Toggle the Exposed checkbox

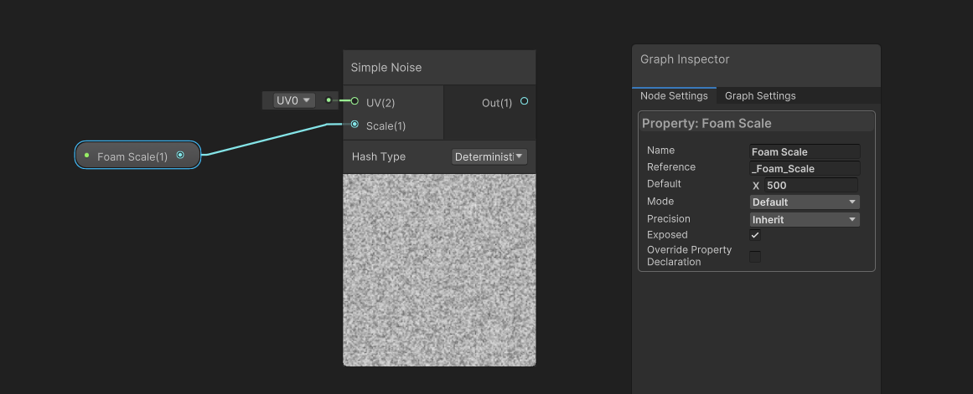(x=755, y=235)
